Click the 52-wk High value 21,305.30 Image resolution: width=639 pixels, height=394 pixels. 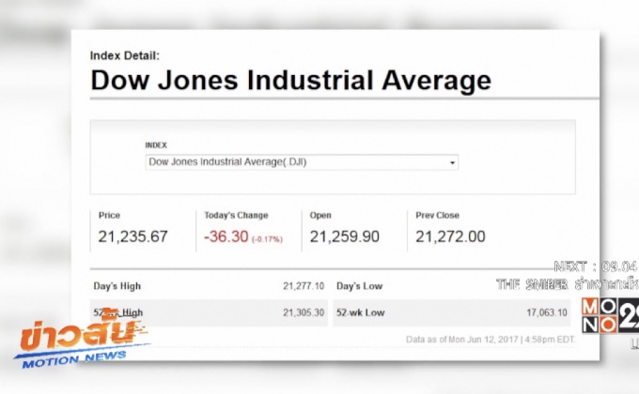tap(303, 312)
